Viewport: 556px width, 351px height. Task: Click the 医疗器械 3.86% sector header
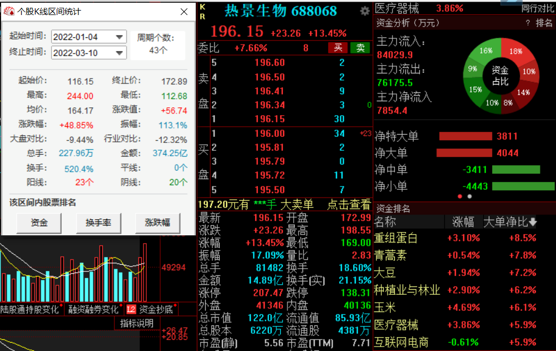419,8
